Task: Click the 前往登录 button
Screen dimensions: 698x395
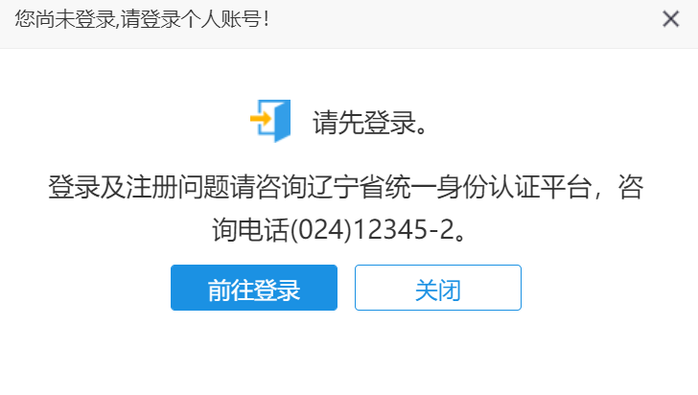Action: [254, 288]
